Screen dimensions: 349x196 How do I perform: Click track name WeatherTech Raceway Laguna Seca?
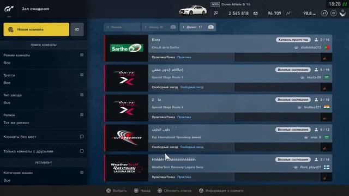pos(177,167)
